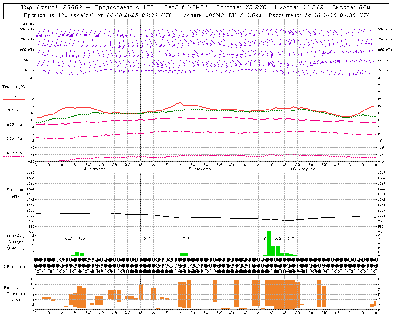Viewport: 394px width, 315px height.
Task: Click the Ветер wind panel label
Action: pyautogui.click(x=29, y=23)
